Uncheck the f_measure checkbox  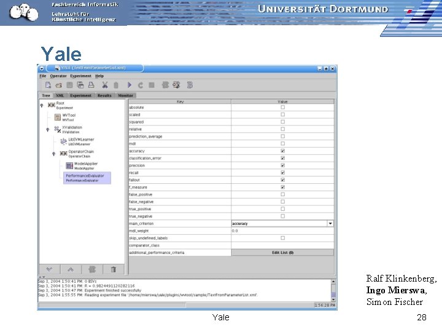click(x=283, y=187)
